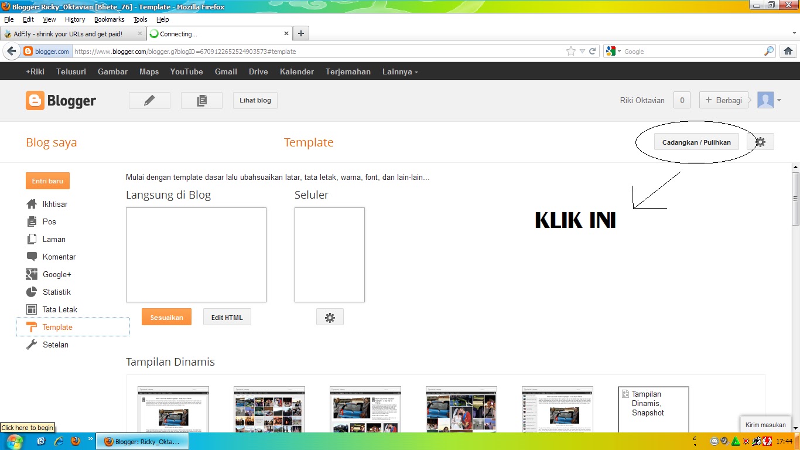Click the Lihat blog button
Image resolution: width=800 pixels, height=450 pixels.
(x=255, y=100)
